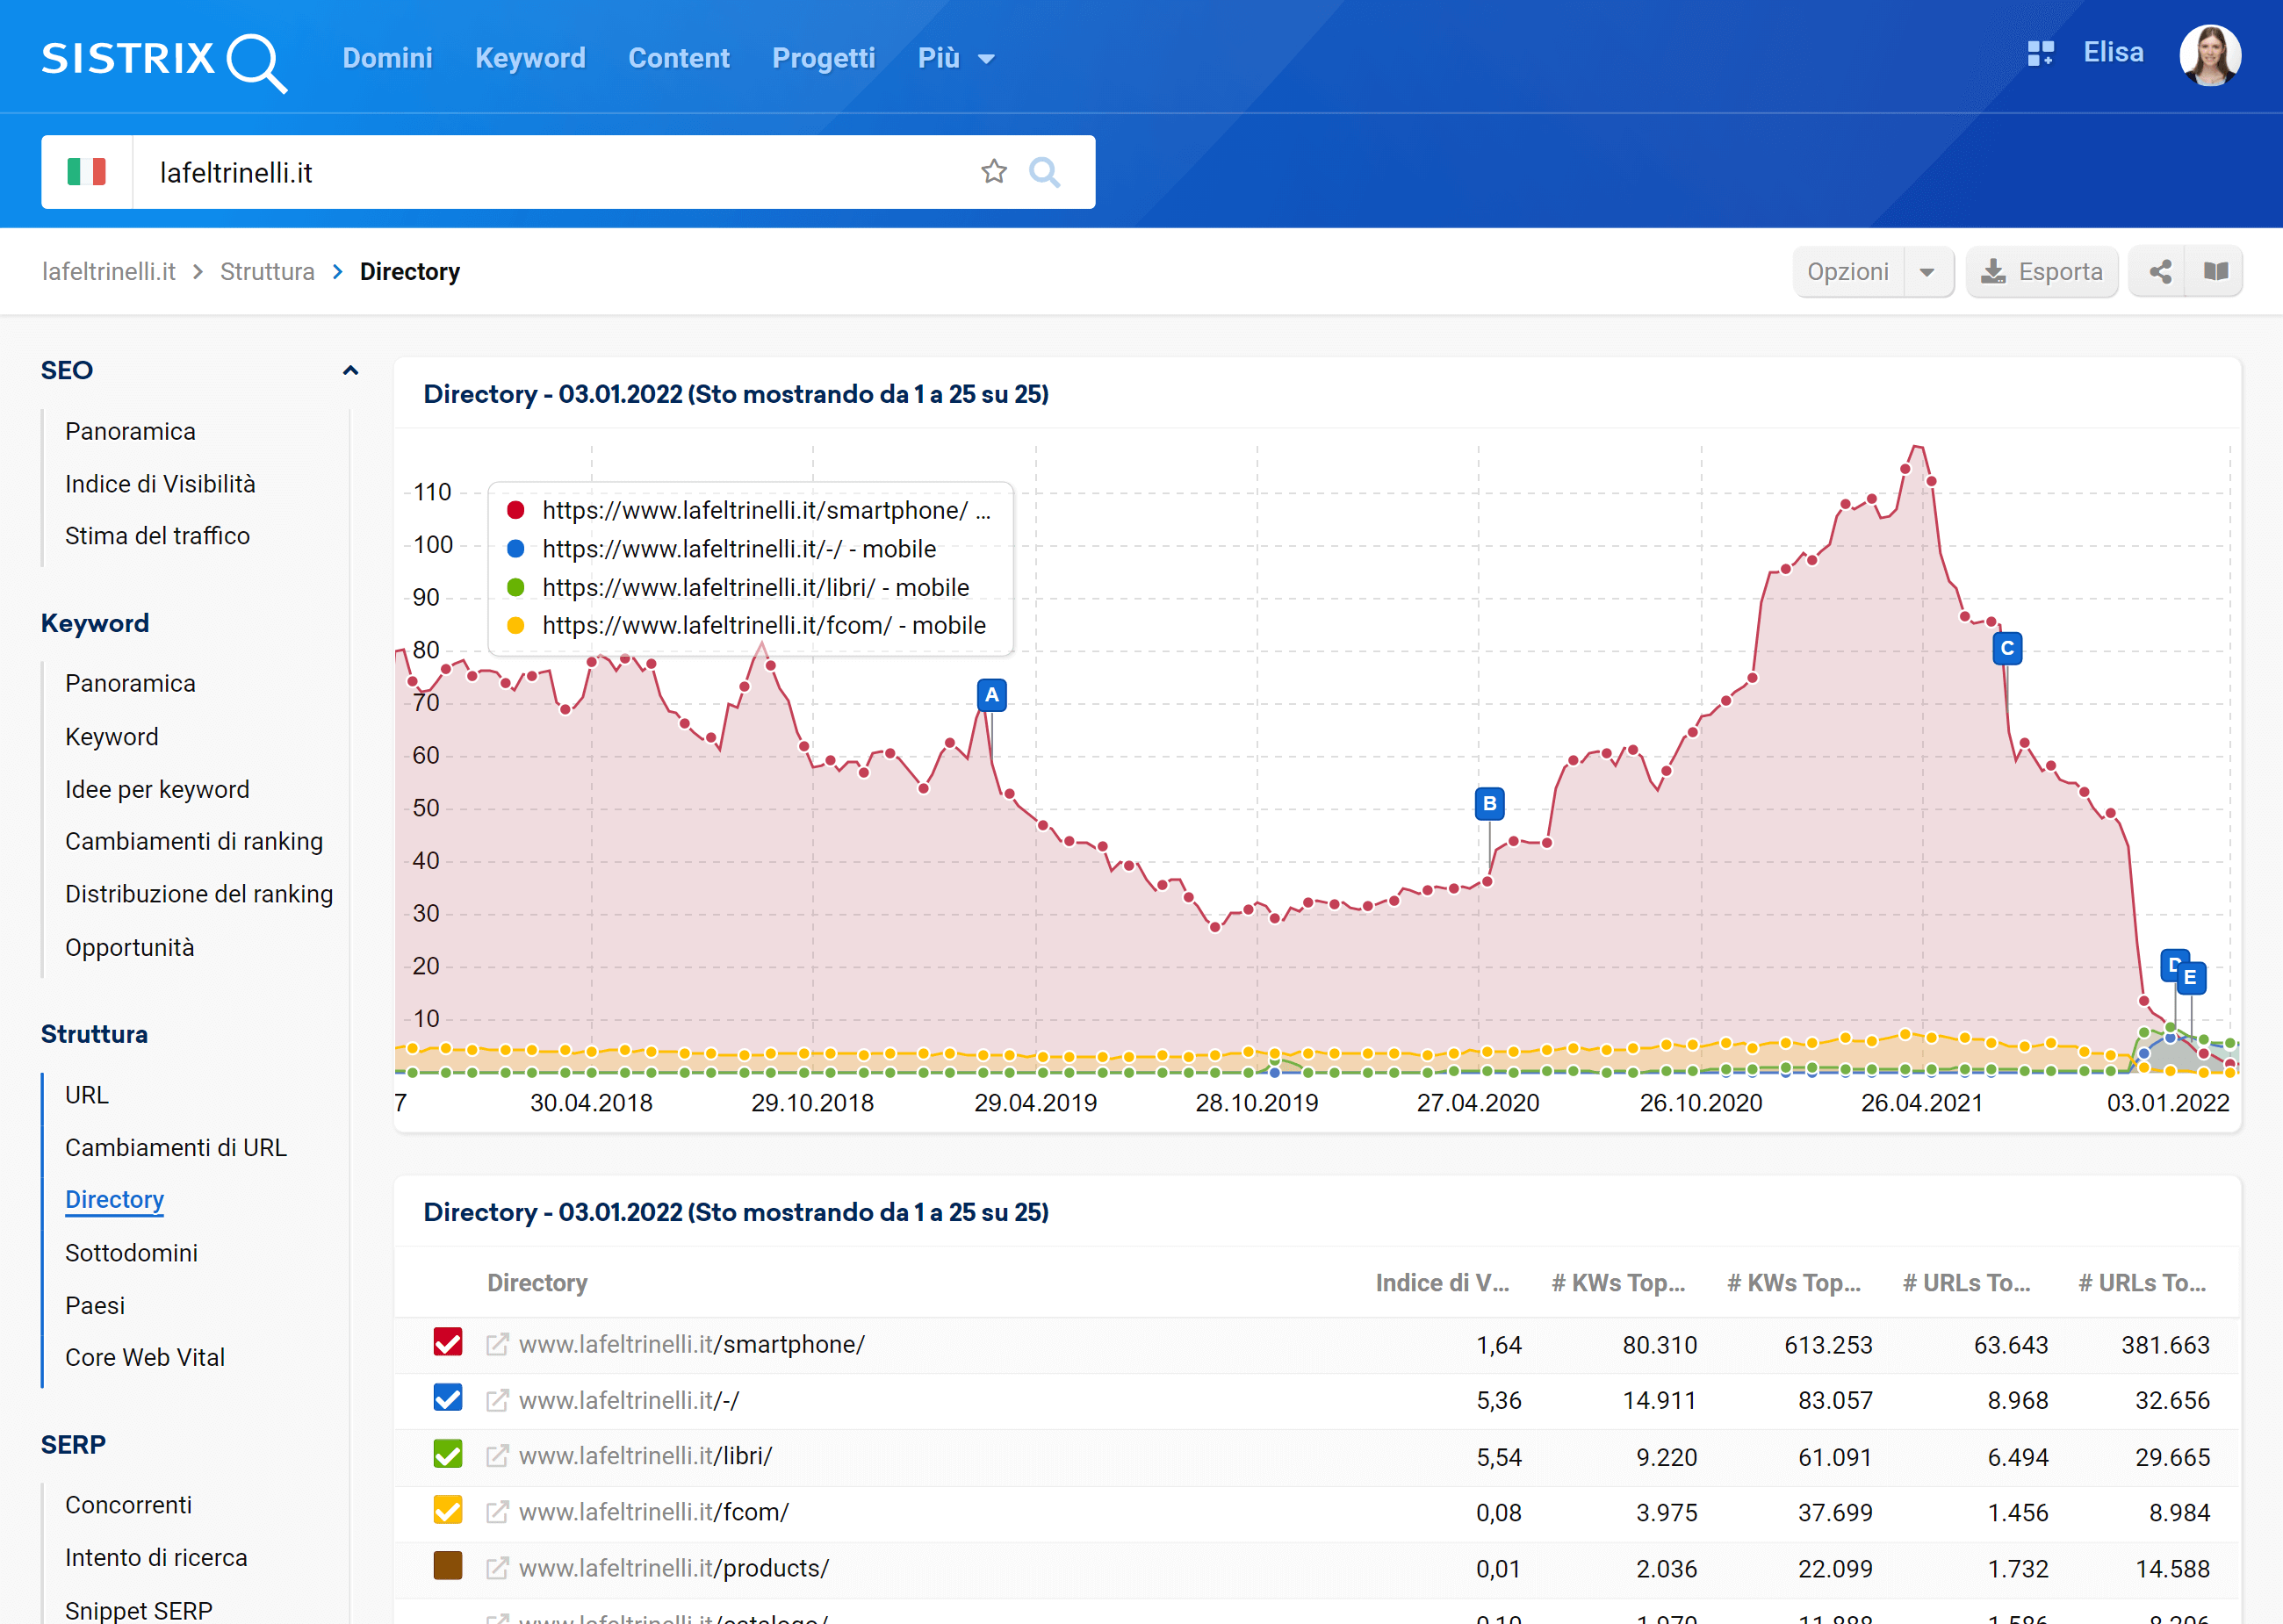Open the Content menu
The height and width of the screenshot is (1624, 2283).
tap(678, 58)
